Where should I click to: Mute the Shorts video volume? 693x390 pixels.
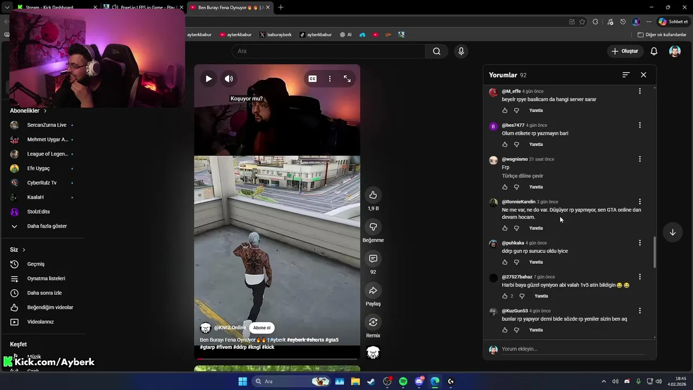(229, 79)
